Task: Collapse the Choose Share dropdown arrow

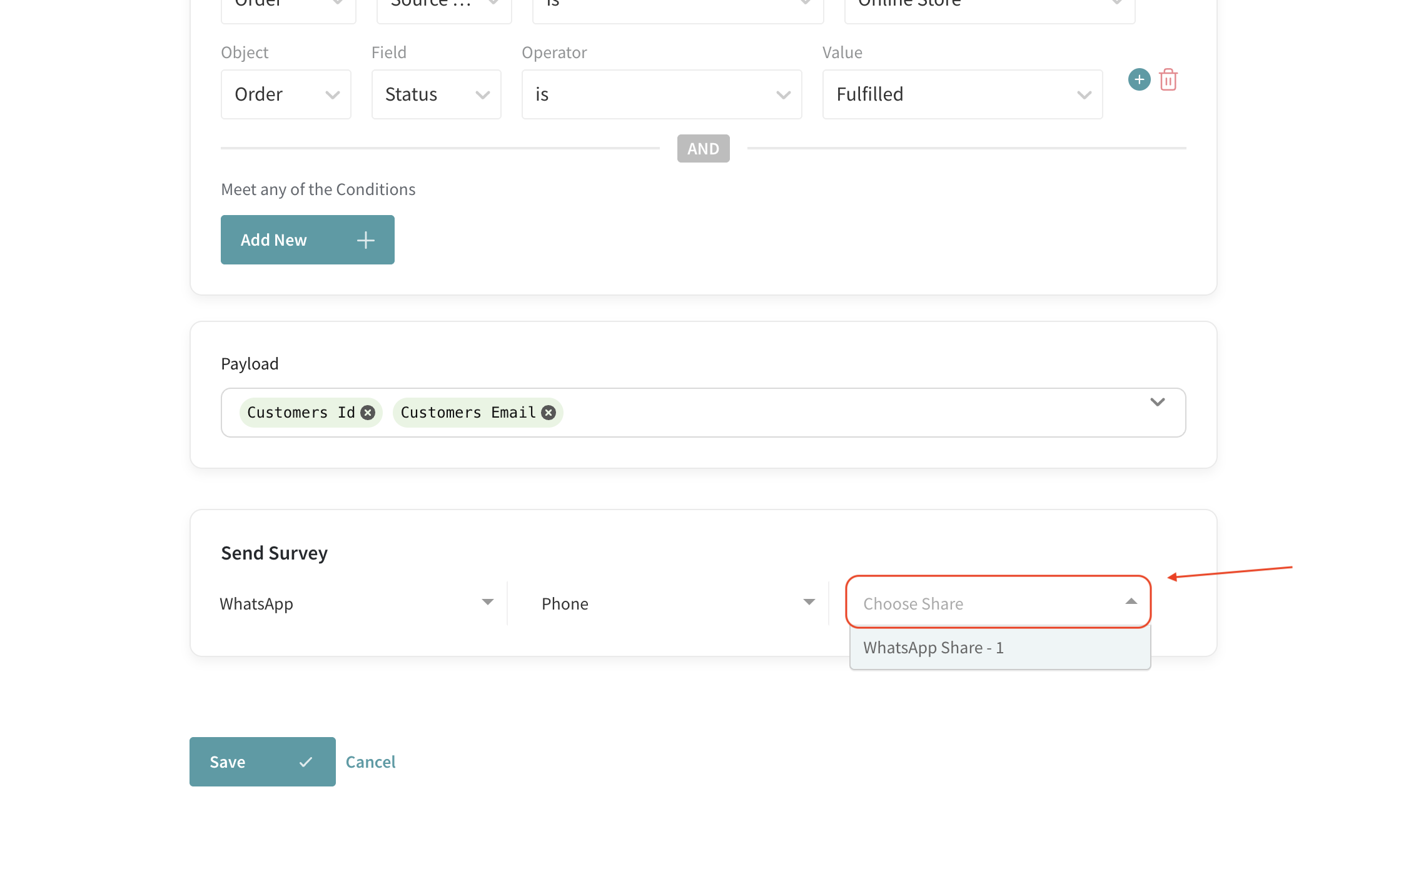Action: (x=1131, y=601)
